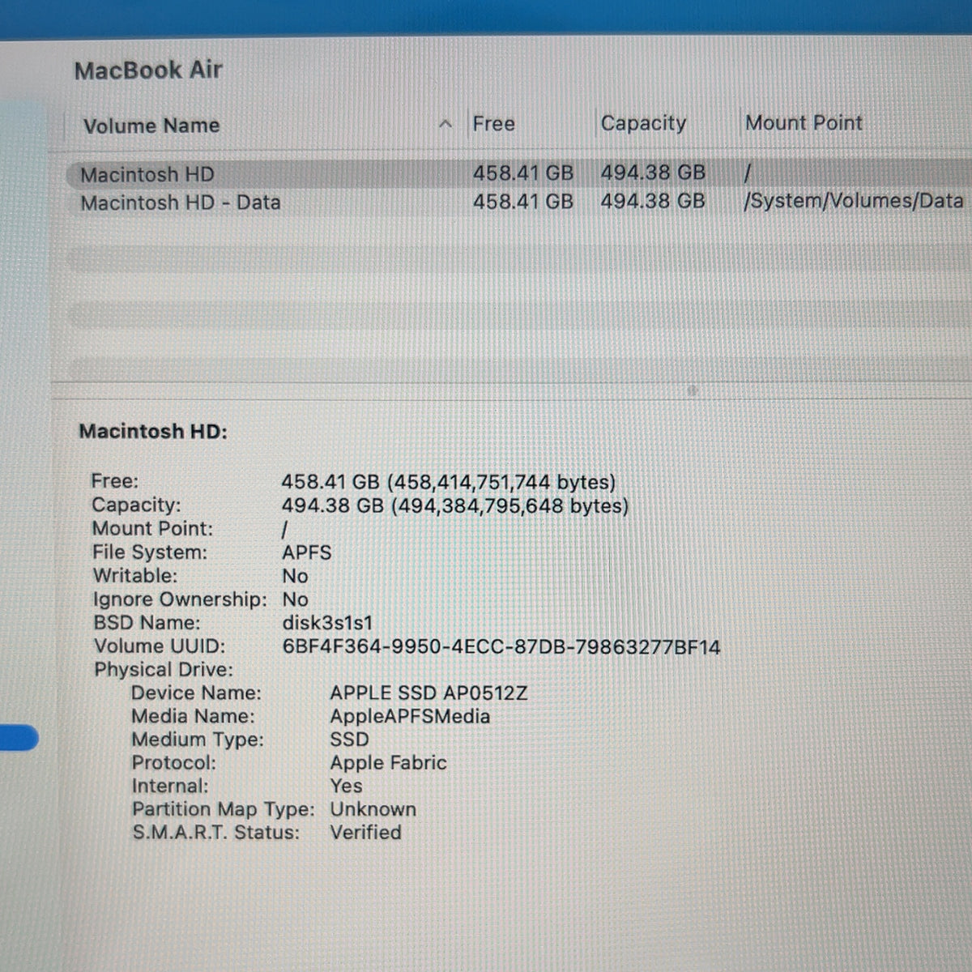Viewport: 972px width, 972px height.
Task: Click the Device Name value APPLE SSD AP0512Z
Action: (428, 693)
